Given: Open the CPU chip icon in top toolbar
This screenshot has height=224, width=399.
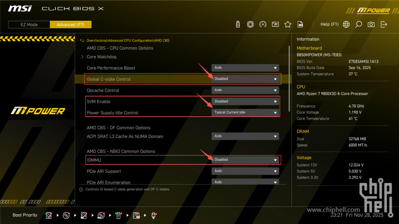Looking at the screenshot, I should (250, 24).
